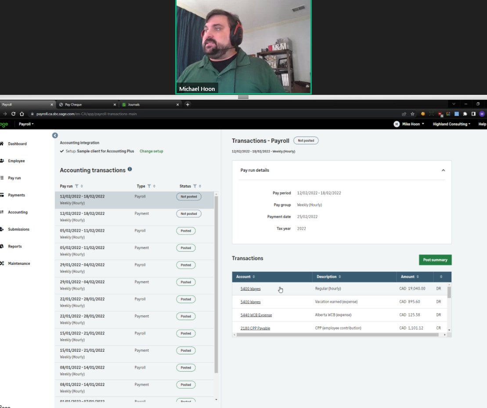Collapse the Pay run details chevron

coord(444,170)
